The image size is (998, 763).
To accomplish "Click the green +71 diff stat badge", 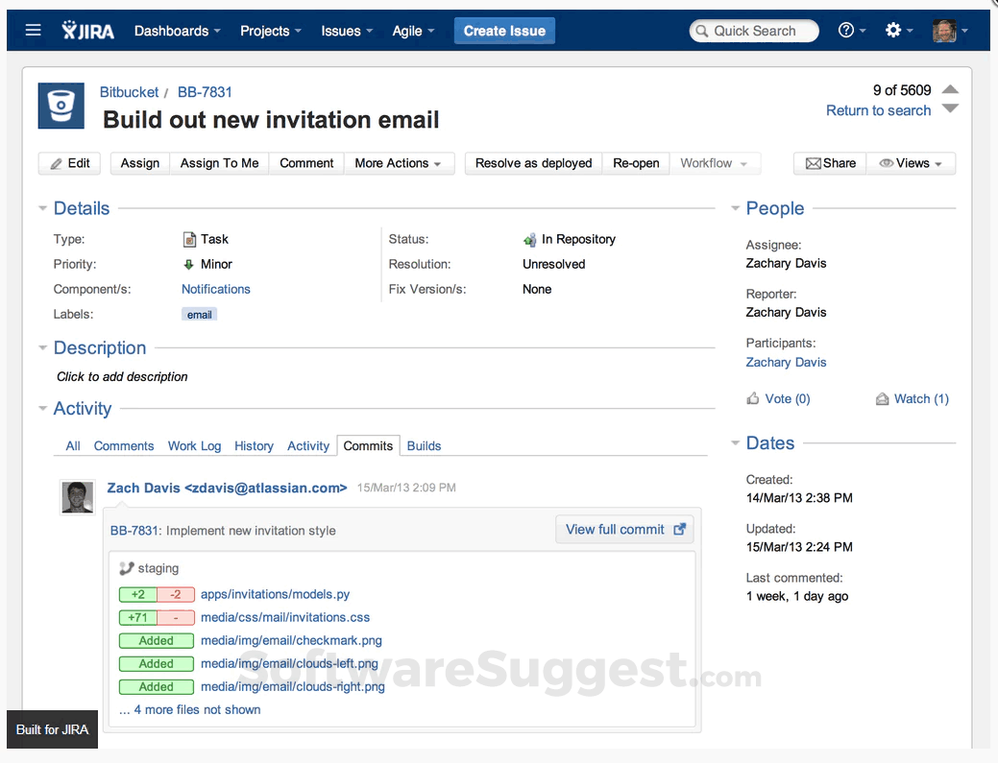I will (135, 617).
